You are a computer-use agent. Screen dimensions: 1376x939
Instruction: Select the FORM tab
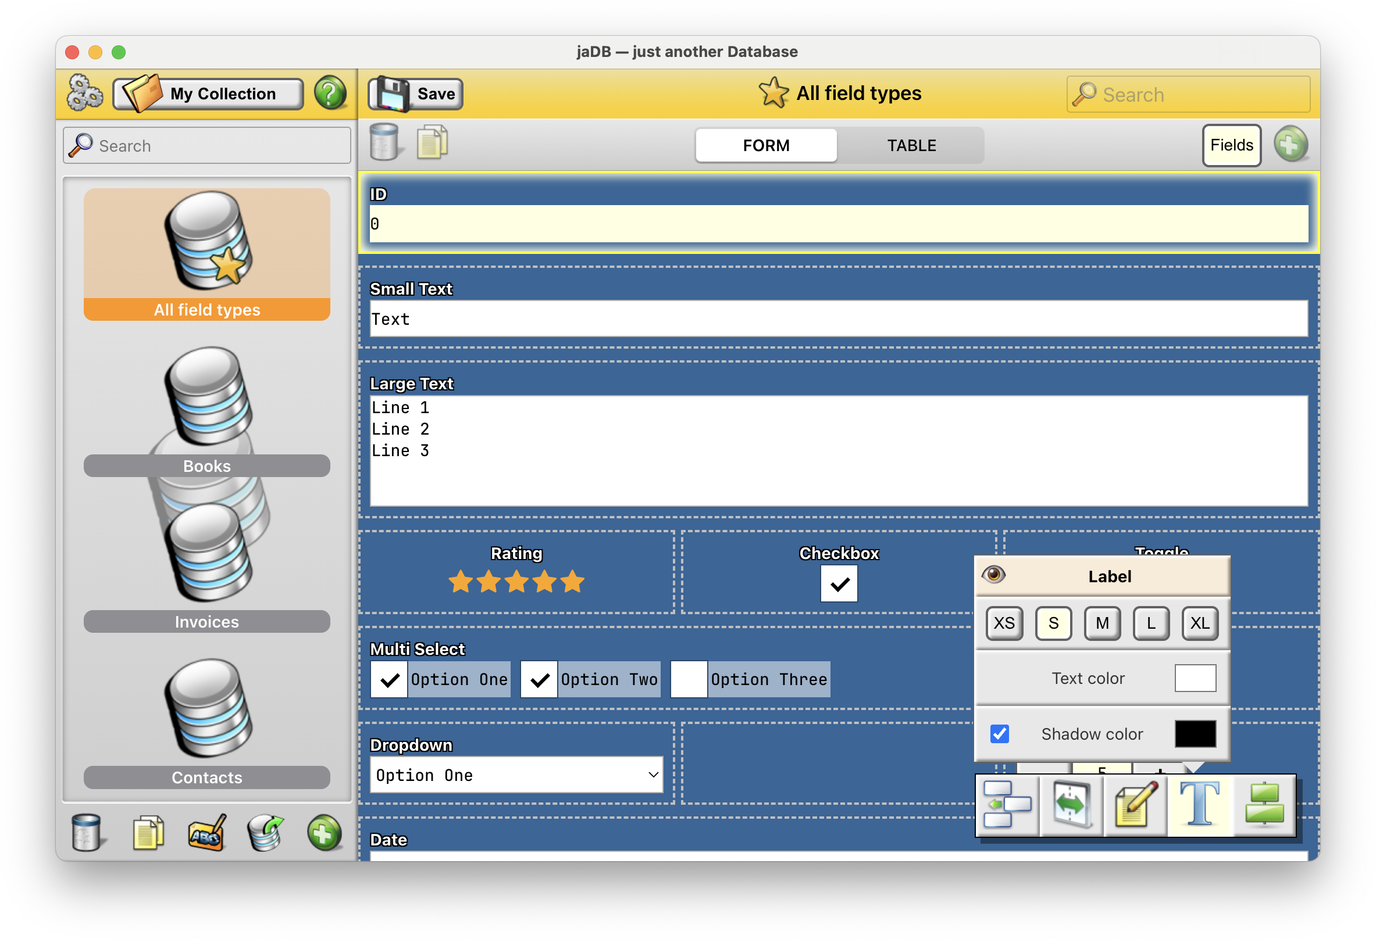pos(765,145)
